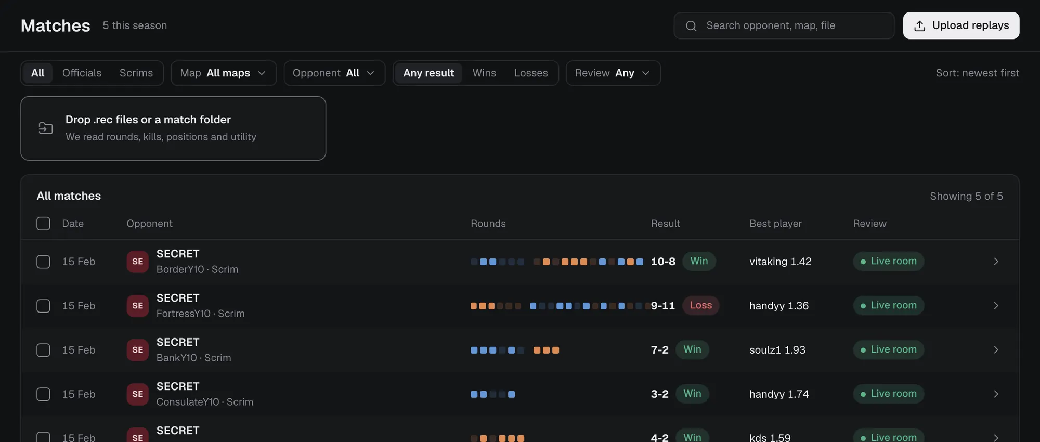The height and width of the screenshot is (442, 1040).
Task: Click the Rounds column header
Action: coord(488,224)
